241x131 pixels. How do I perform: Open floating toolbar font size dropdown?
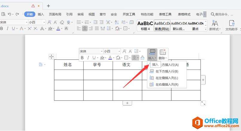pos(119,51)
